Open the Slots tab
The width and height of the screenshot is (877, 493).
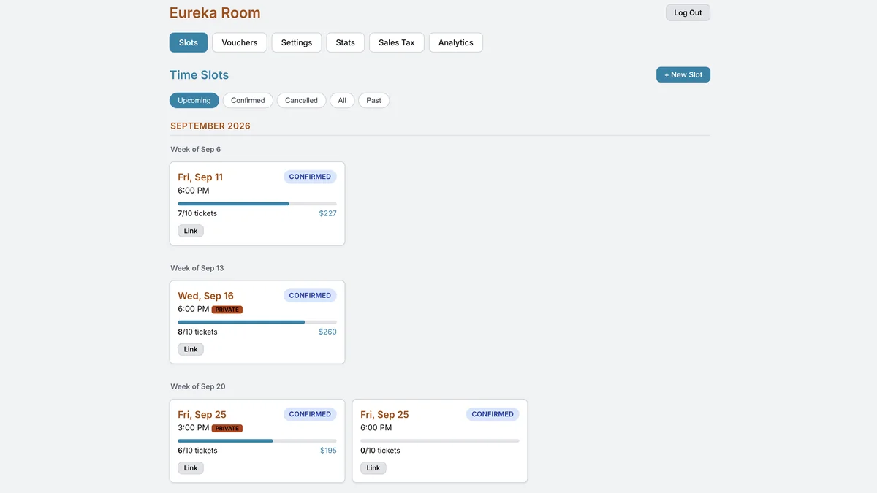pyautogui.click(x=189, y=42)
